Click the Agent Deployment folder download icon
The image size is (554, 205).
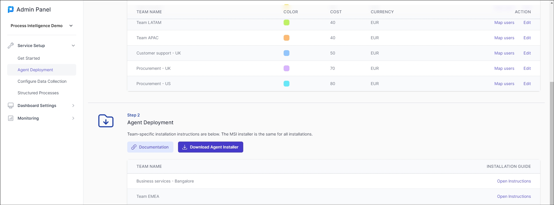click(106, 121)
